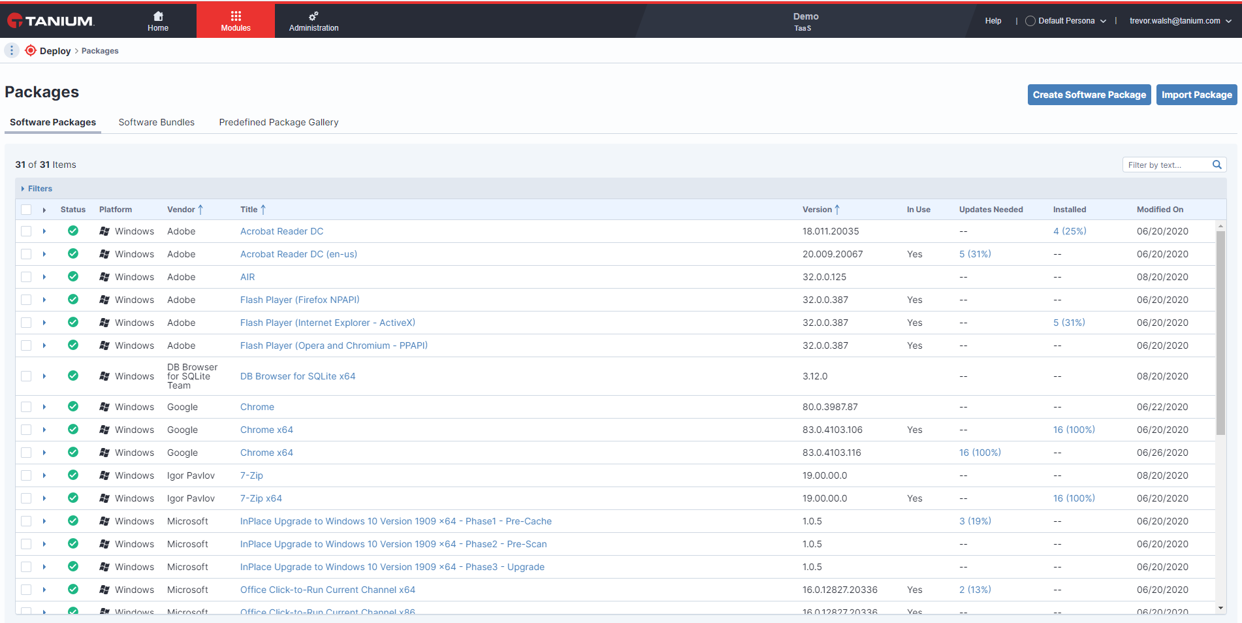Screen dimensions: 1242x623
Task: Click the Import Package button
Action: coord(1197,95)
